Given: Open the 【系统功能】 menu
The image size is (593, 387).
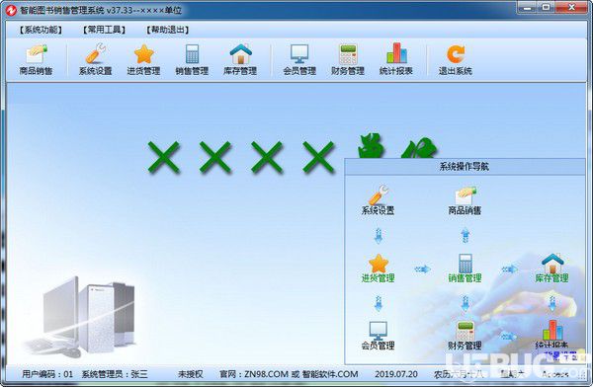Looking at the screenshot, I should click(41, 30).
